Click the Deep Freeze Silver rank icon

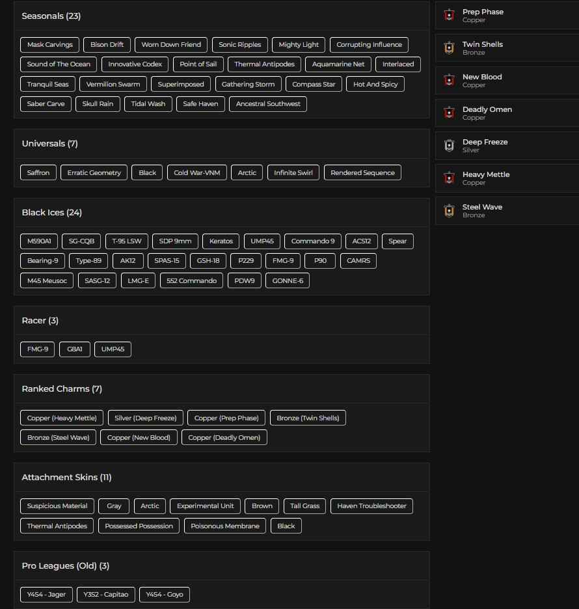(450, 146)
